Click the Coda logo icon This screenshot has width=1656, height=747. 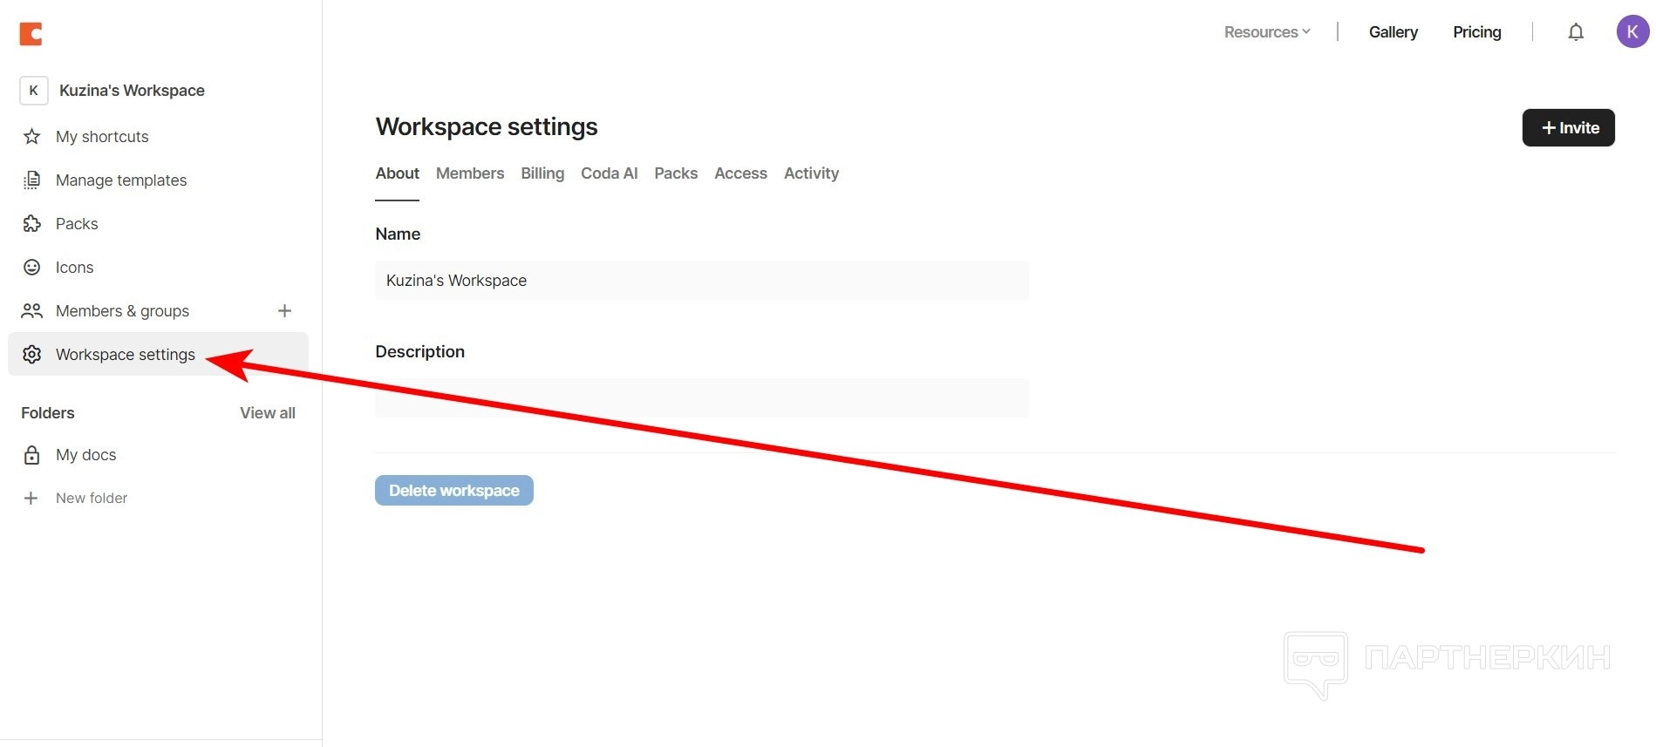click(31, 33)
